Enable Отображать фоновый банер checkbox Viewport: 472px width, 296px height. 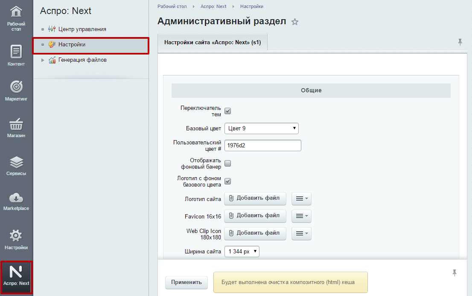click(228, 163)
